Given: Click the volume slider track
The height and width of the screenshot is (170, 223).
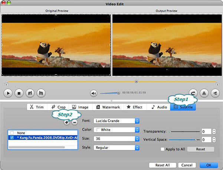Looking at the screenshot, I should pos(110,93).
